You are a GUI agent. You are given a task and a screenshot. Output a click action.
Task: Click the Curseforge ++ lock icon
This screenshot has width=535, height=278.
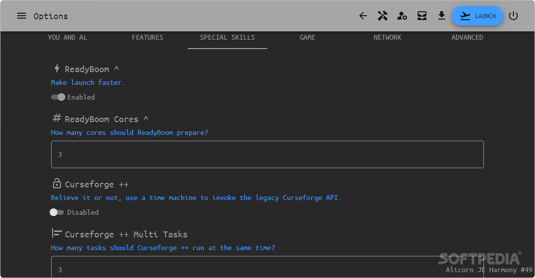click(x=56, y=183)
